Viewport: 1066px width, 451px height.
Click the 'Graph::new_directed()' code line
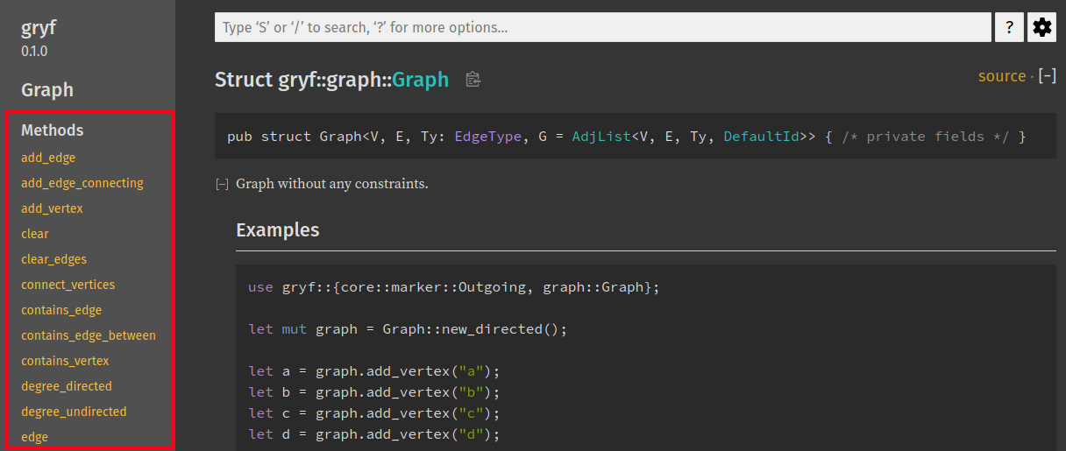409,329
